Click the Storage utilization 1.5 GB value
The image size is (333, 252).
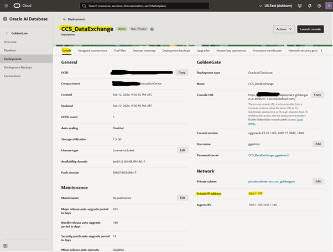[x=117, y=139]
